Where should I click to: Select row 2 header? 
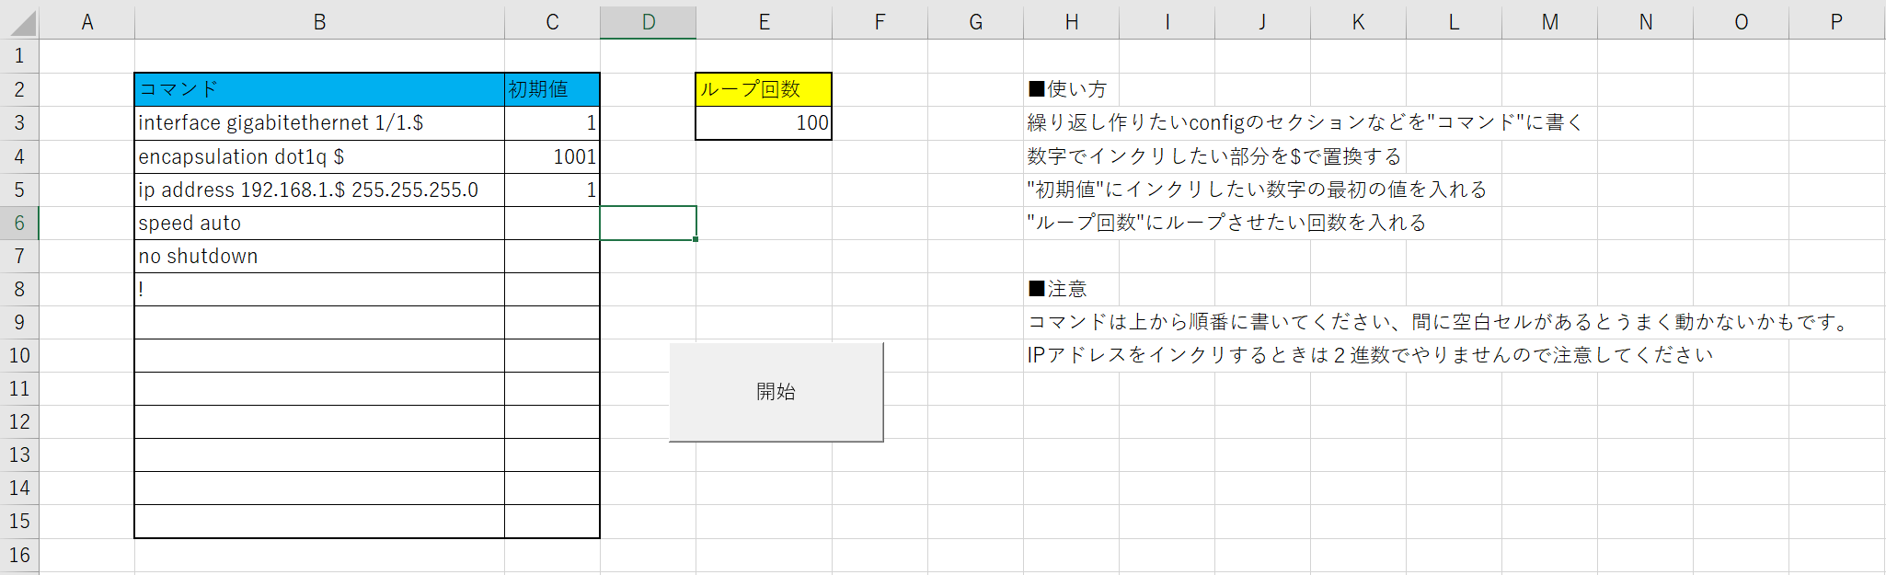point(19,89)
